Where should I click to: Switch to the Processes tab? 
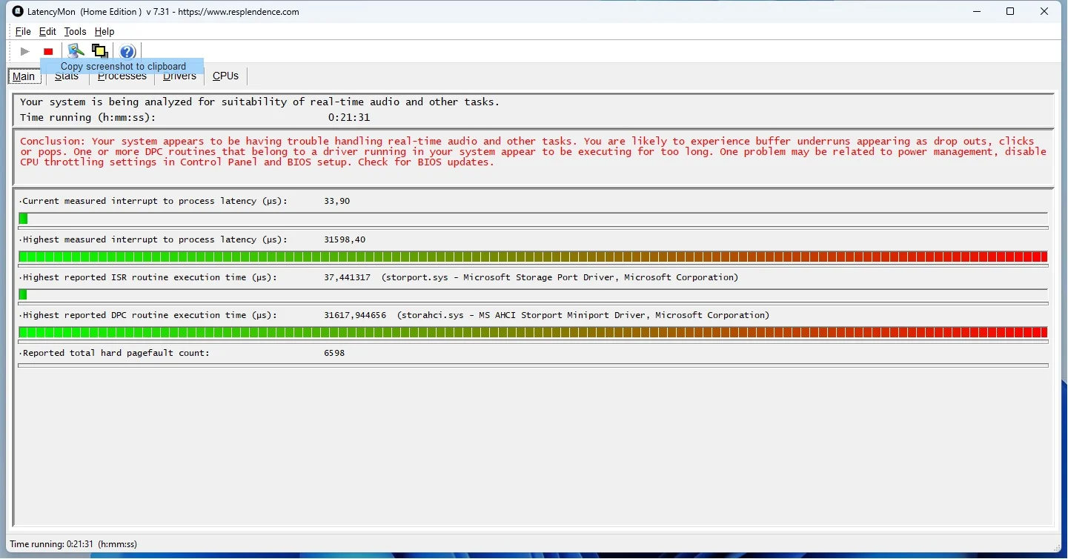pyautogui.click(x=122, y=76)
